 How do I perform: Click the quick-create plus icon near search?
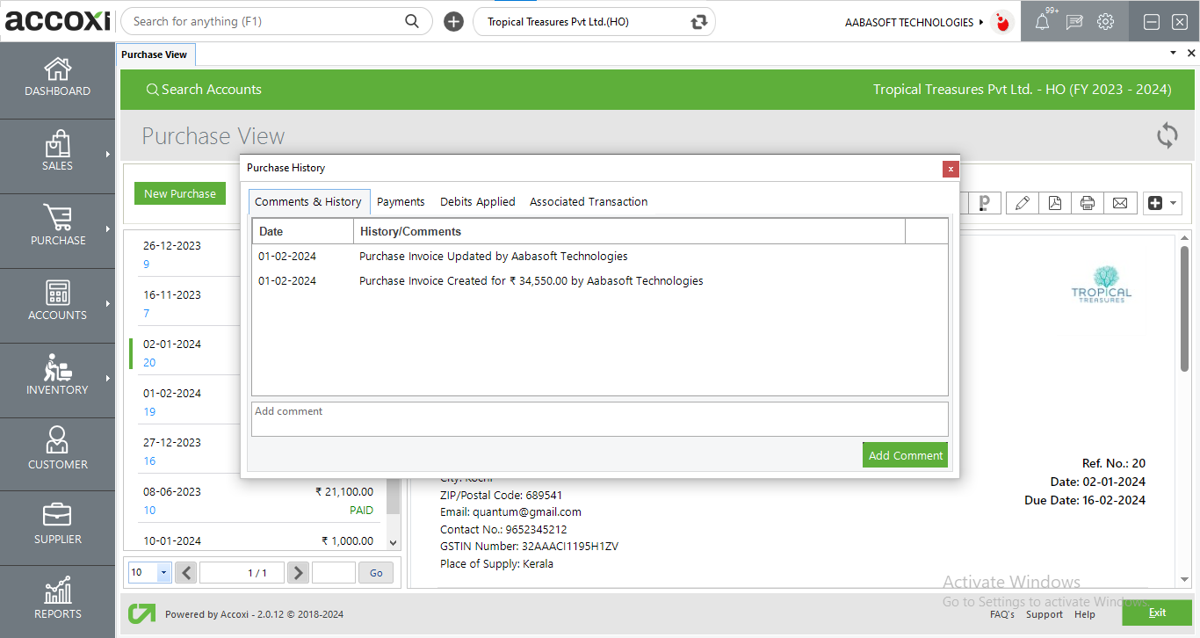[453, 22]
